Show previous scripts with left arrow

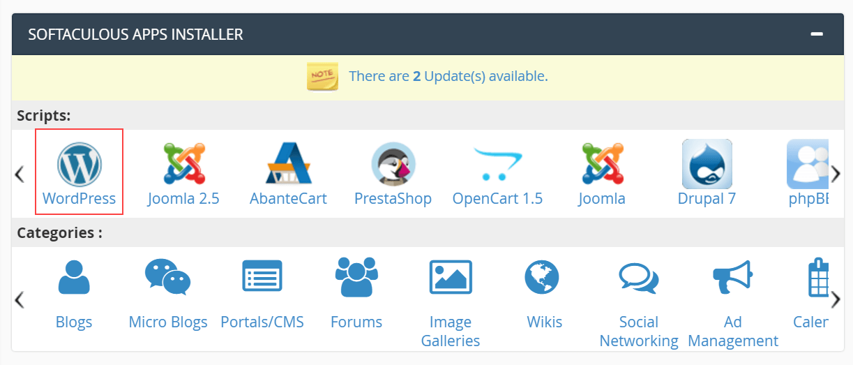(x=20, y=174)
